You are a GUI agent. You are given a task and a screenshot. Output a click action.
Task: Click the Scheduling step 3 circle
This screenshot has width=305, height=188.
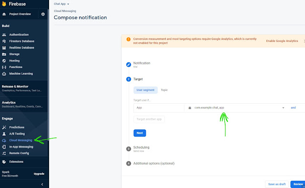(129, 149)
